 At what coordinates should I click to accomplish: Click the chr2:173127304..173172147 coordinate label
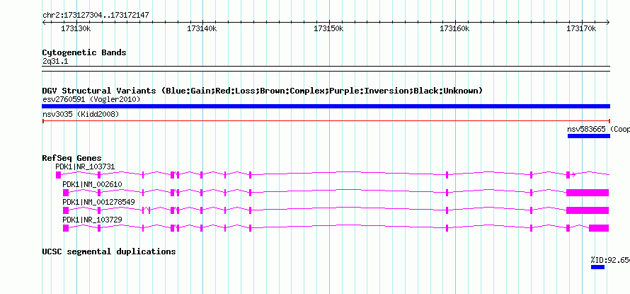click(x=96, y=15)
